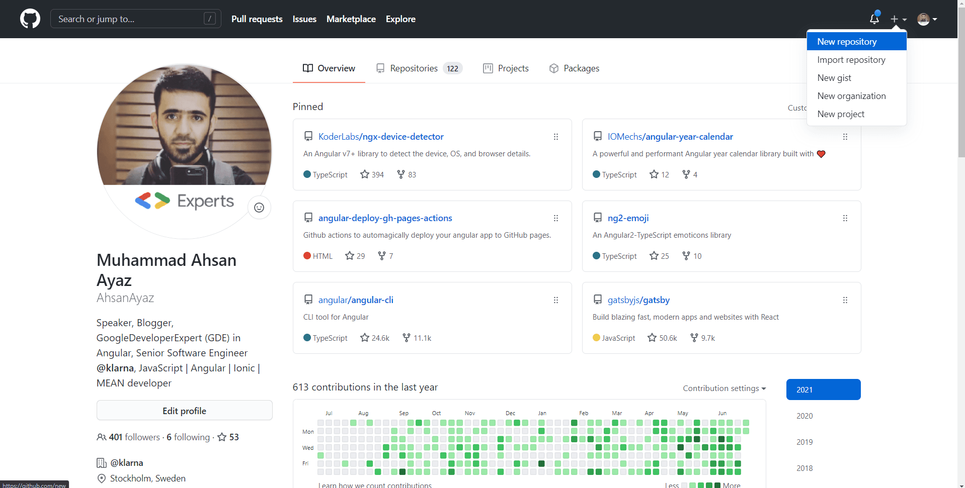Viewport: 965px width, 488px height.
Task: Click the Edit profile button
Action: pos(184,411)
